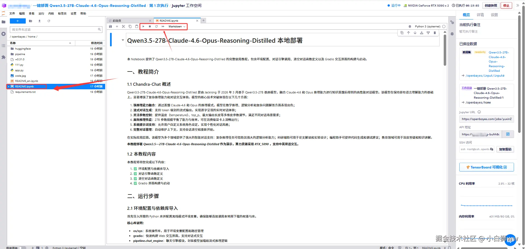The image size is (525, 249).
Task: Open TensorBoard 可视化
Action: (486, 167)
